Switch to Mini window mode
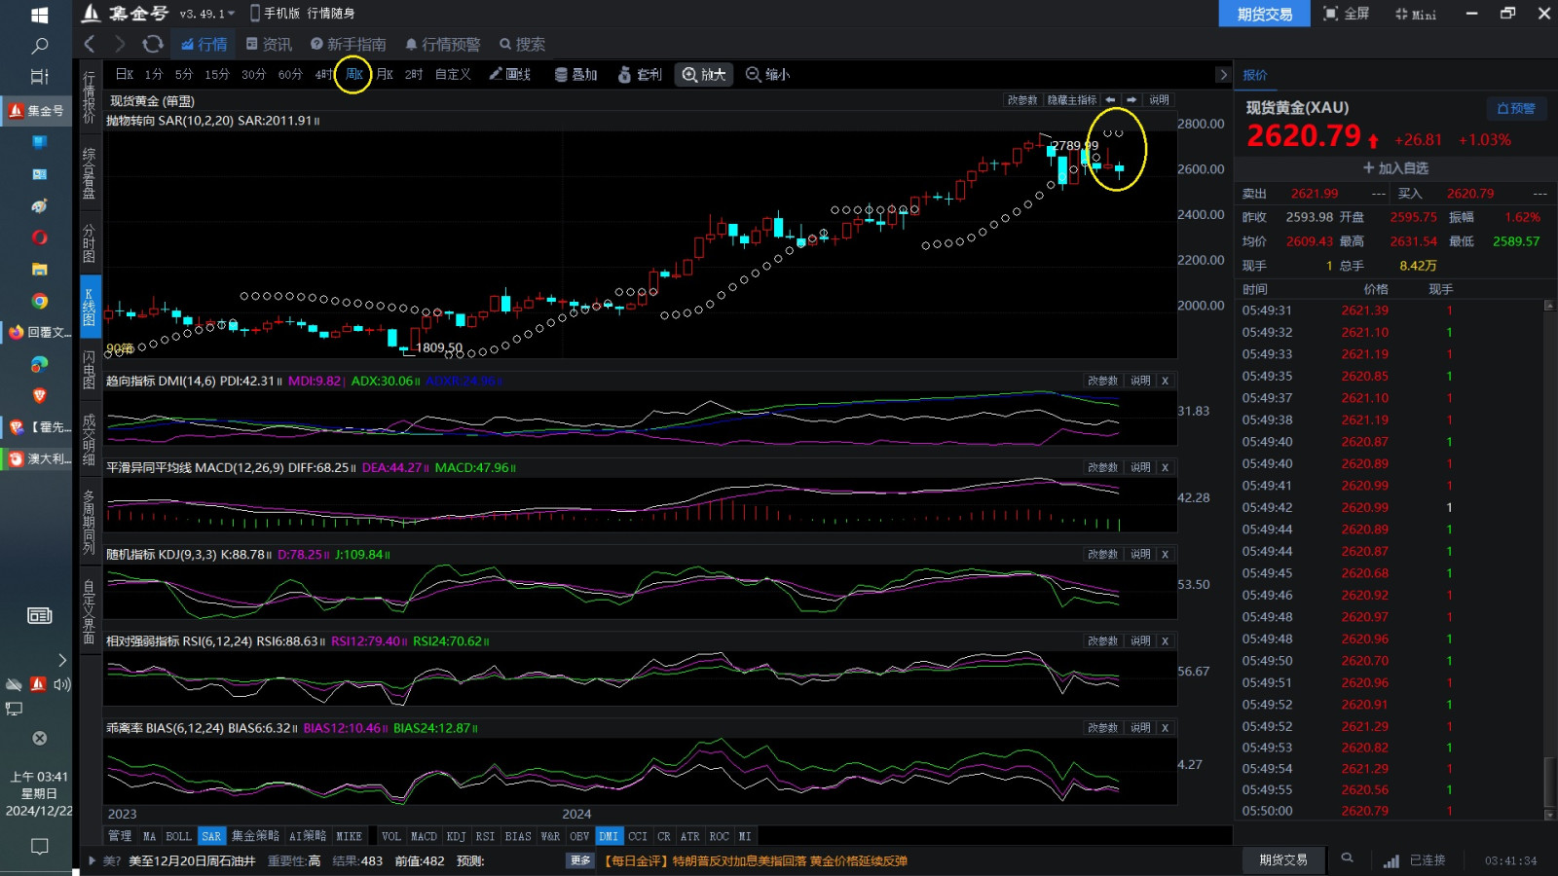 1415,14
